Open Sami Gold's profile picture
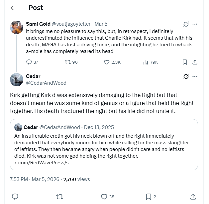Viewport: 209px width, 204px height. [x=17, y=27]
